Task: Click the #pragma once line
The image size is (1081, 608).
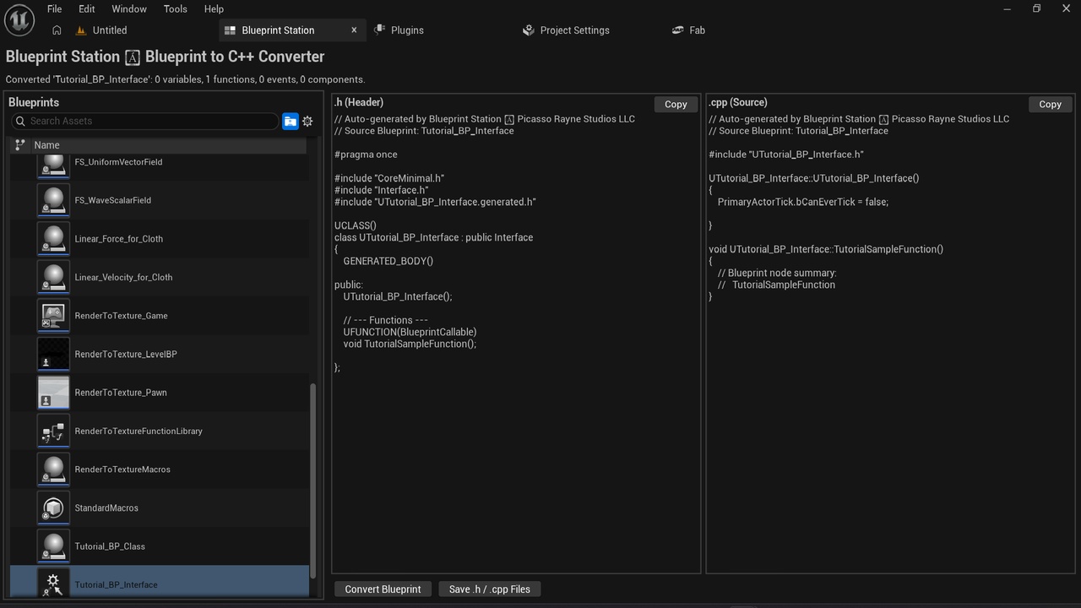Action: pyautogui.click(x=366, y=155)
